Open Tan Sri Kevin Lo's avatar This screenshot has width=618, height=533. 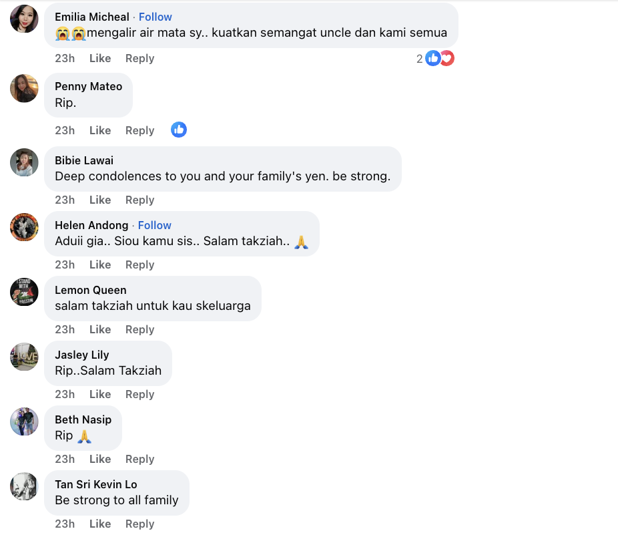24,486
